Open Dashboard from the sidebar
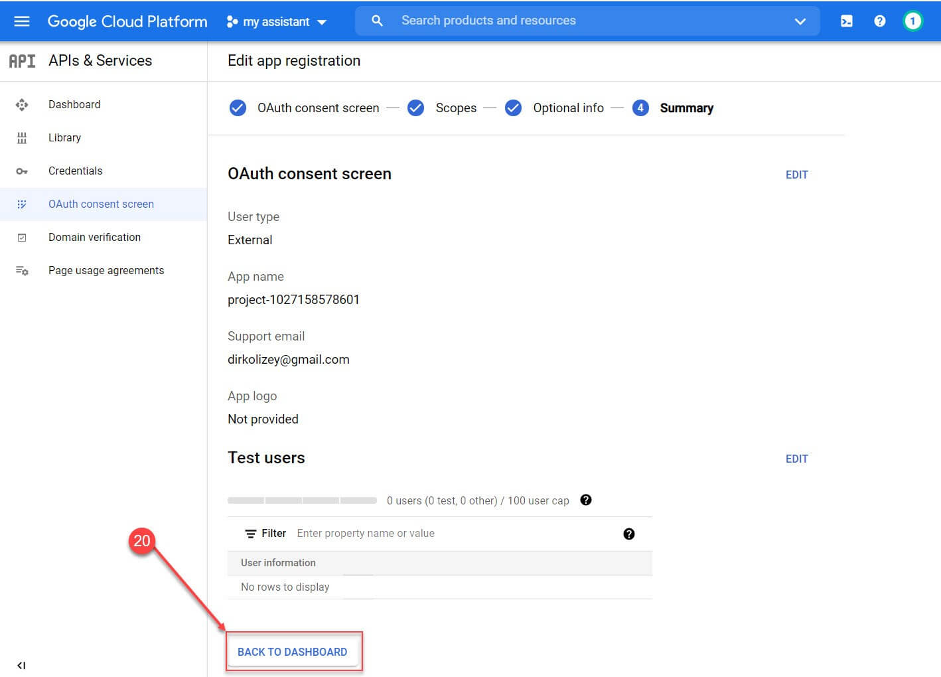 tap(74, 104)
